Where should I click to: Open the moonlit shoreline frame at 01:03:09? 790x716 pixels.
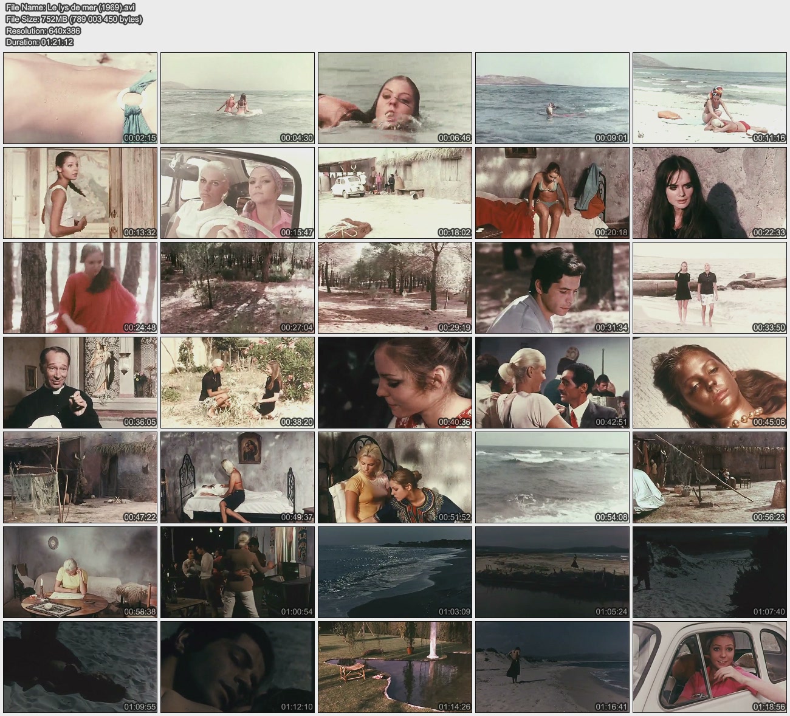395,573
